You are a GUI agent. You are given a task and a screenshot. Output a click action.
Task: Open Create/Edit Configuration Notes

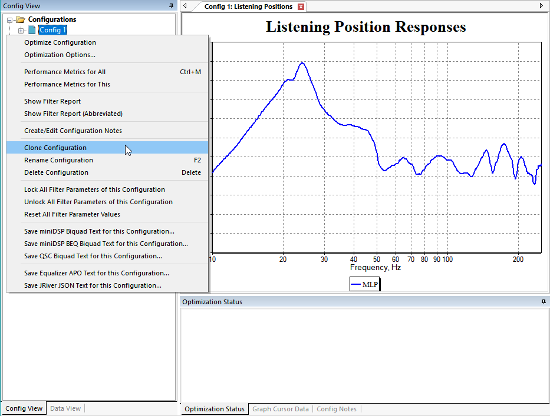coord(107,131)
